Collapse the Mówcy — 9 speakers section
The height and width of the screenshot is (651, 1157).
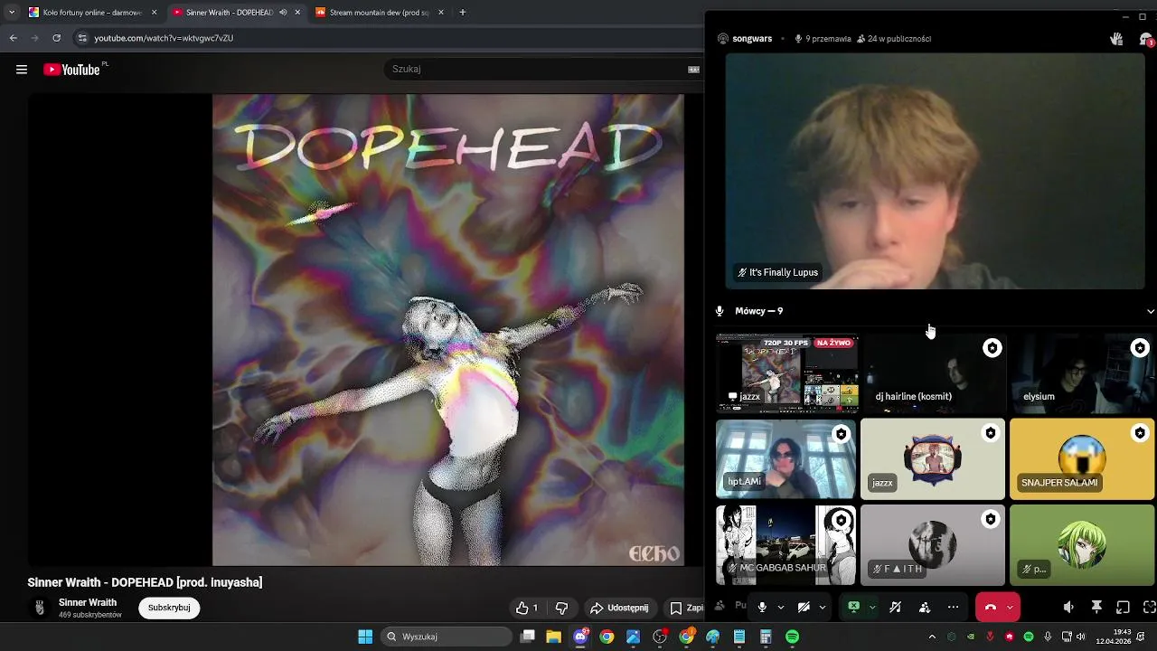point(1150,311)
